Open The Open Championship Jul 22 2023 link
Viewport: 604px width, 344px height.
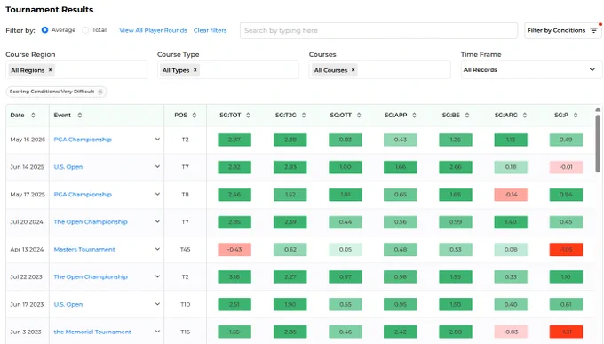91,277
